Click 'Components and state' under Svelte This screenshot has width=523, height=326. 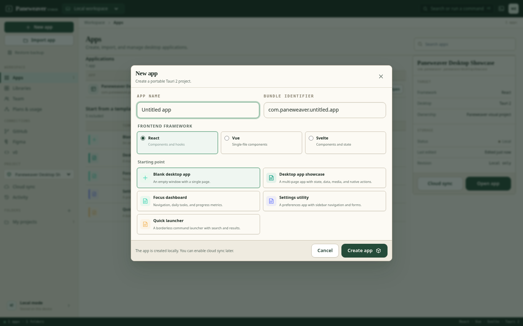tap(333, 145)
